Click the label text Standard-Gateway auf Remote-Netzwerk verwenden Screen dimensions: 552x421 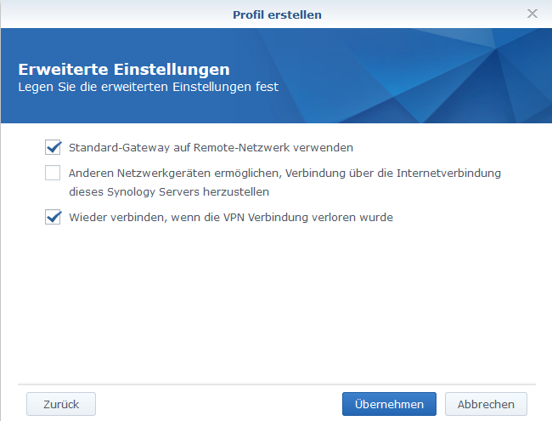pos(211,147)
